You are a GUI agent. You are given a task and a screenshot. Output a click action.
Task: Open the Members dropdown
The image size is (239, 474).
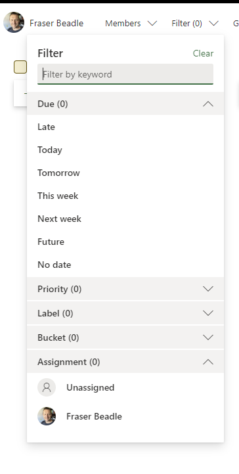click(131, 23)
